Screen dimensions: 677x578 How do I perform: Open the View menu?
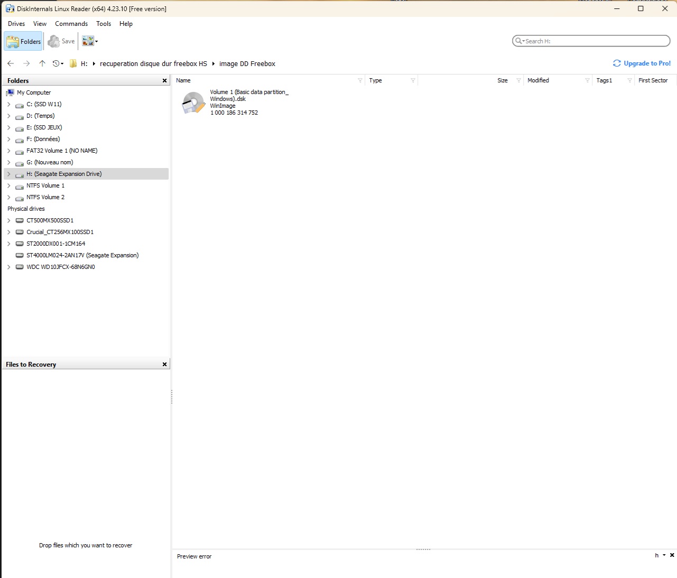(40, 24)
